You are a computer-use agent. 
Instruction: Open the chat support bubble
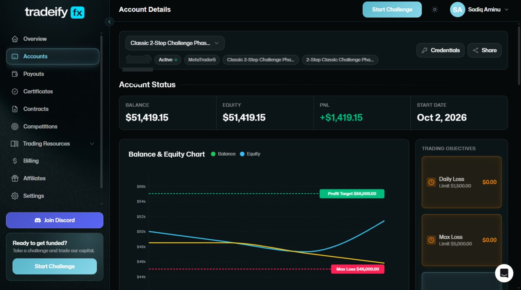(x=504, y=273)
